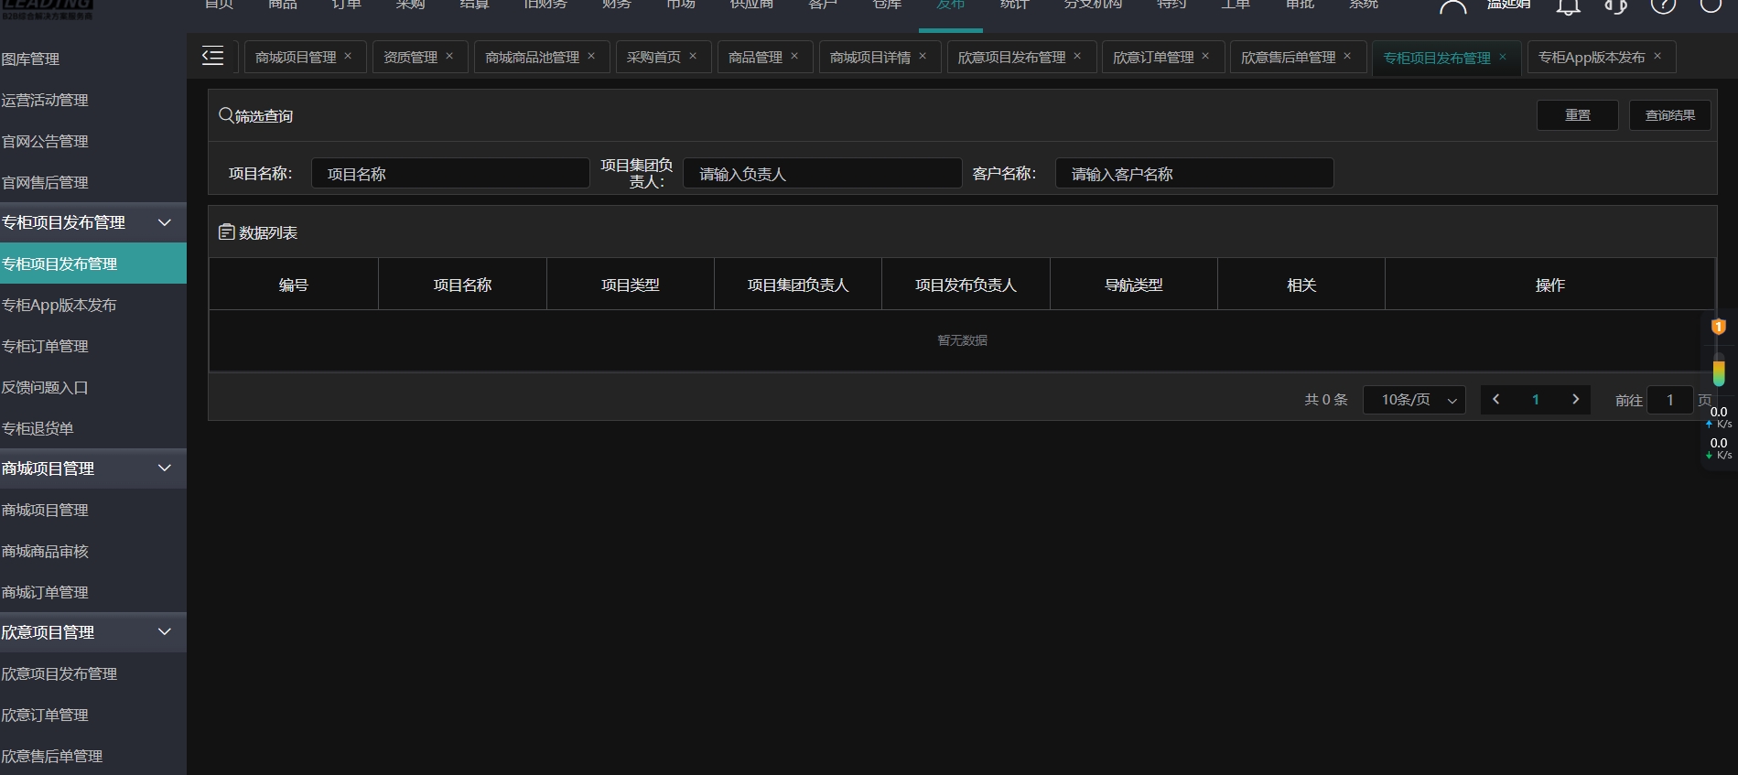The image size is (1738, 775).
Task: Focus the 请输入负责人 input field
Action: click(823, 173)
